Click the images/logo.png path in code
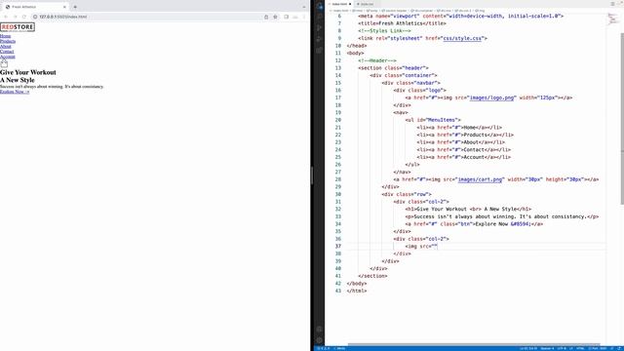This screenshot has width=624, height=351. [x=491, y=97]
